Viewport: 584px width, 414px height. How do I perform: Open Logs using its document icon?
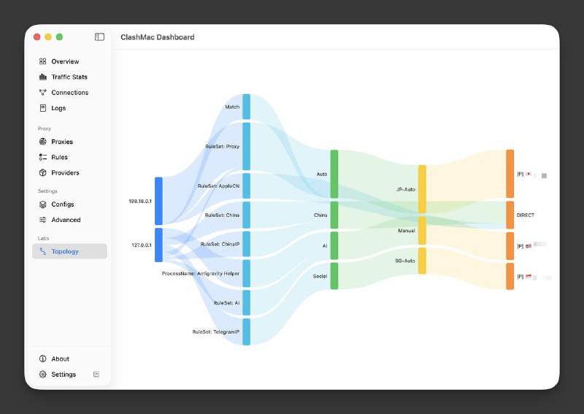(43, 108)
